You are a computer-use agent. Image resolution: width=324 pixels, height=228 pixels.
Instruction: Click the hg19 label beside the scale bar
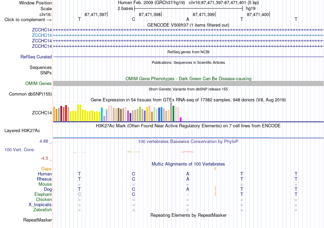251,9
